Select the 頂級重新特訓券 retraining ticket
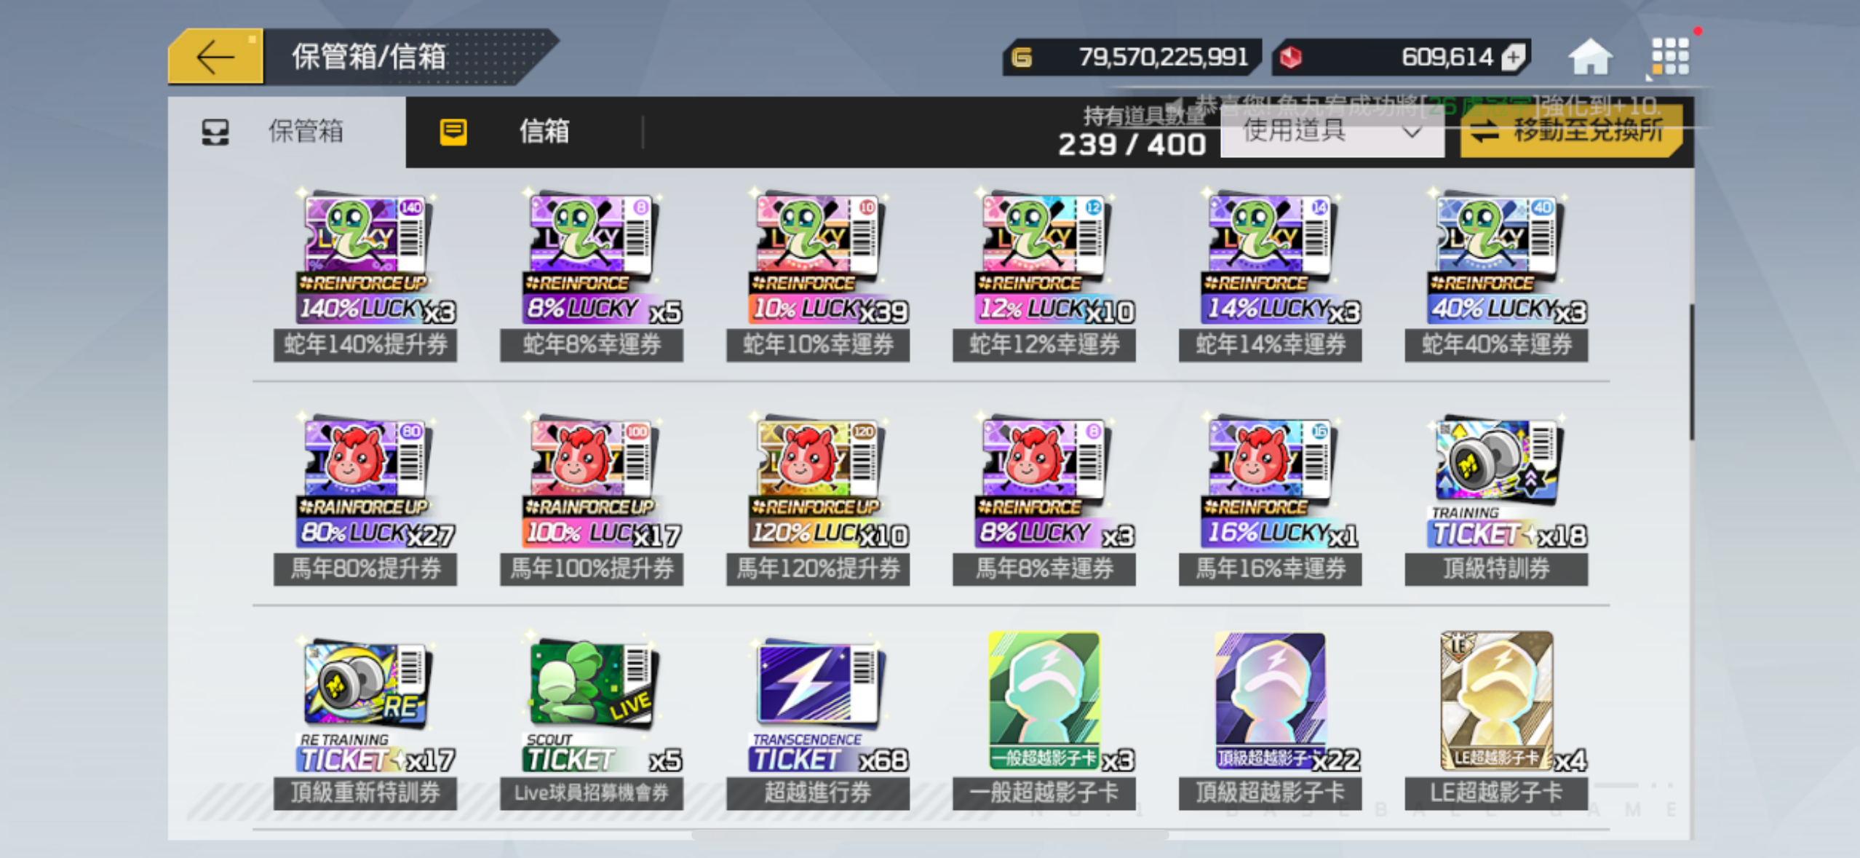This screenshot has width=1860, height=858. (365, 722)
